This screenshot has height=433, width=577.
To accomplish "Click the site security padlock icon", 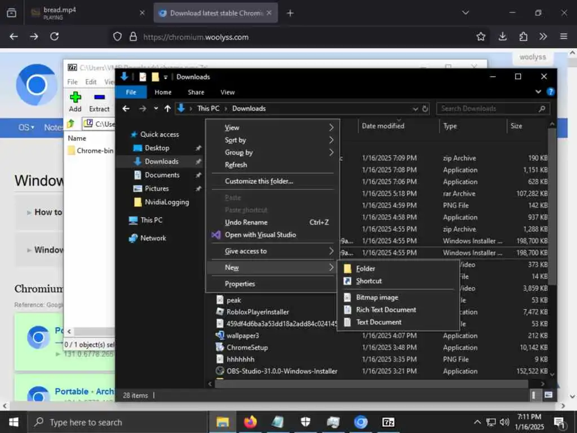I will [x=133, y=37].
